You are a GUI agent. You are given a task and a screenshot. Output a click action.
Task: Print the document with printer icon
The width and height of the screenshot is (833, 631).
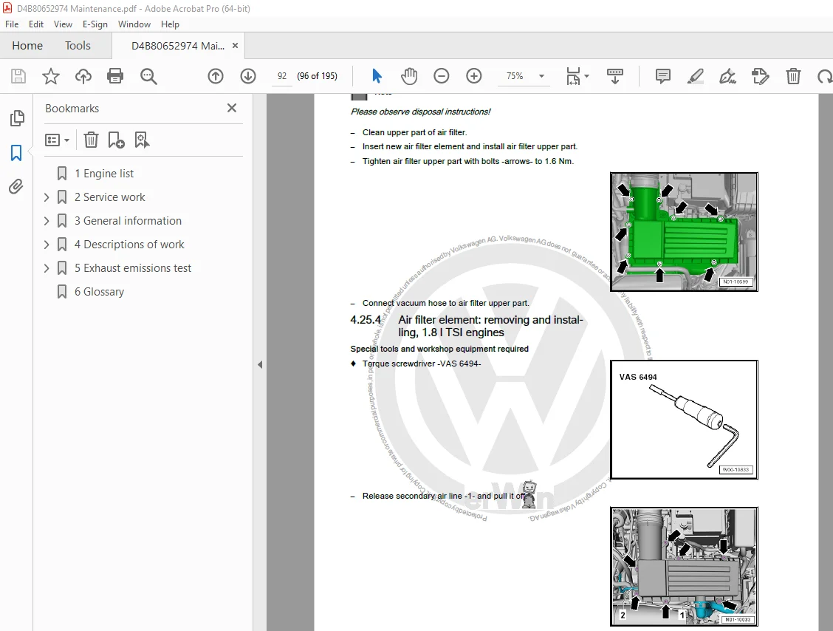point(115,76)
